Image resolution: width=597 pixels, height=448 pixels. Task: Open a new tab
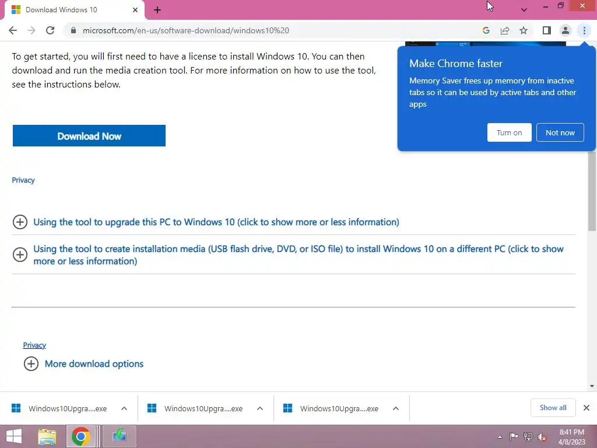[x=157, y=10]
